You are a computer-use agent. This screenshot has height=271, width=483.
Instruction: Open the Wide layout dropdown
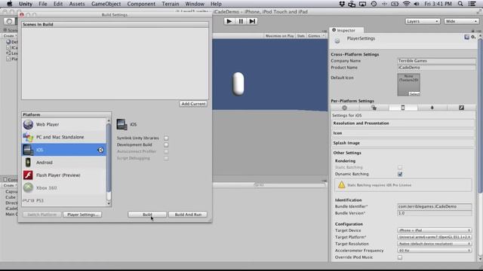click(461, 21)
